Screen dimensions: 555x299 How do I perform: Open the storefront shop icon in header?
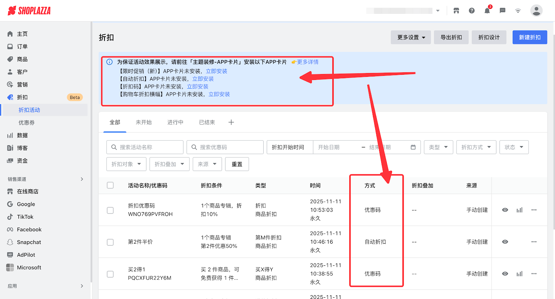[x=456, y=11]
